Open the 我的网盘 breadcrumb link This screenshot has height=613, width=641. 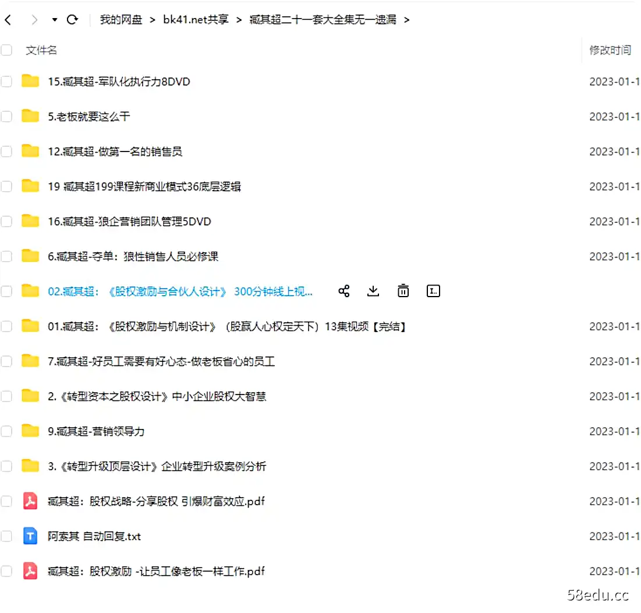pos(121,19)
